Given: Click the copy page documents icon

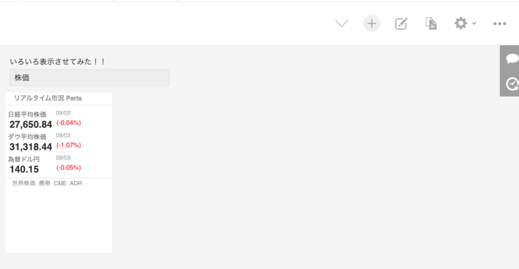Looking at the screenshot, I should [431, 23].
